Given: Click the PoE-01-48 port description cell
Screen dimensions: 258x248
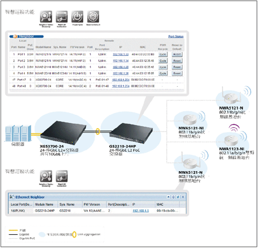Looking at the screenshot, I should 102,86.
